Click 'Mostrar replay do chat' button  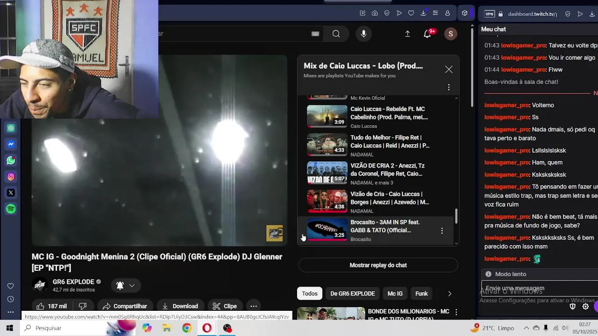pos(378,265)
